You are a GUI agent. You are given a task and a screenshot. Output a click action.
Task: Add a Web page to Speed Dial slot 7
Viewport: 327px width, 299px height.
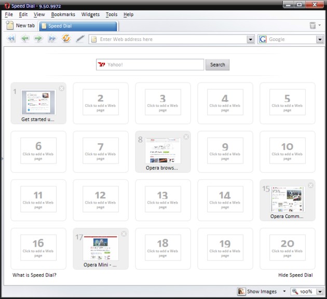pyautogui.click(x=101, y=151)
